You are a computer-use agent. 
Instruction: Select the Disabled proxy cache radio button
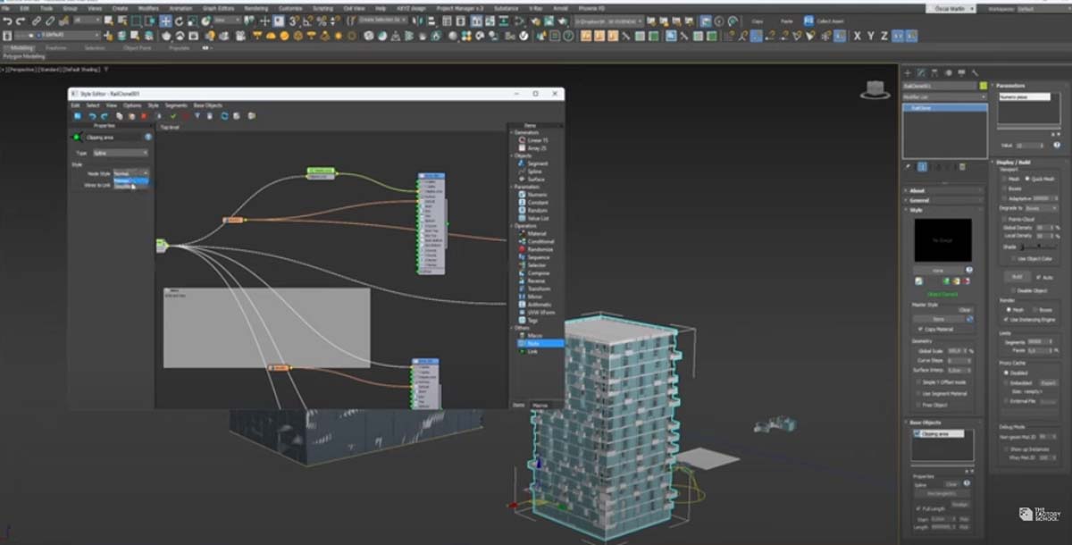click(1005, 373)
